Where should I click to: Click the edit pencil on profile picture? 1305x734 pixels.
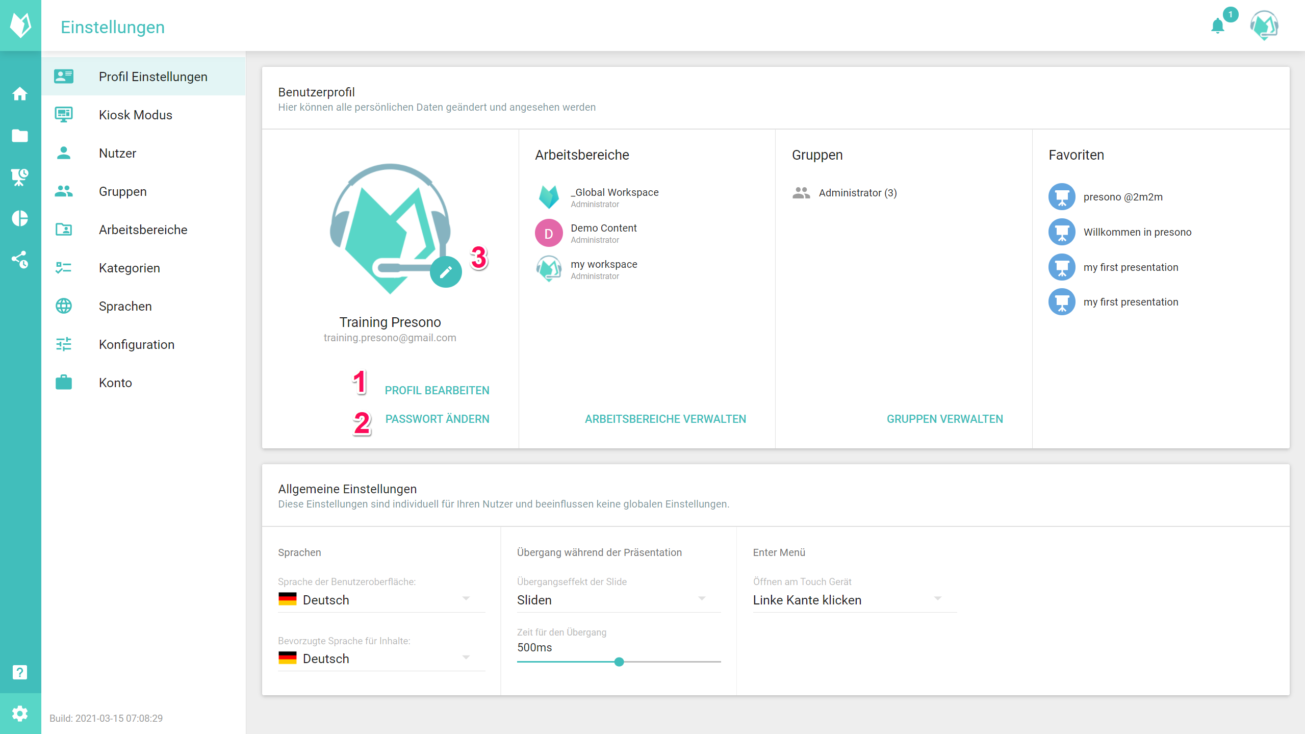click(x=446, y=272)
